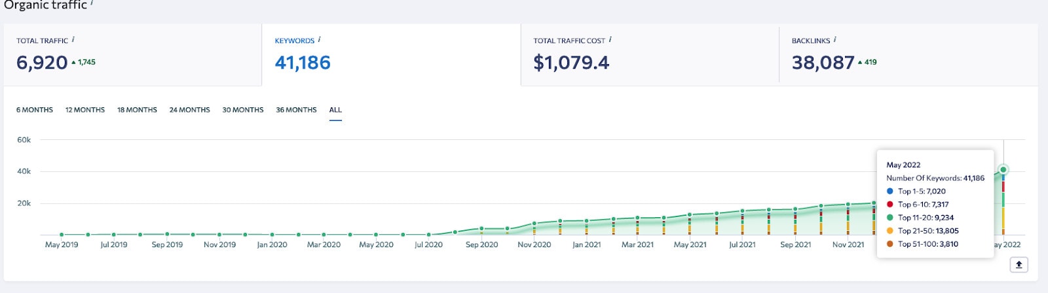
Task: Switch to 18 Months range
Action: point(137,110)
